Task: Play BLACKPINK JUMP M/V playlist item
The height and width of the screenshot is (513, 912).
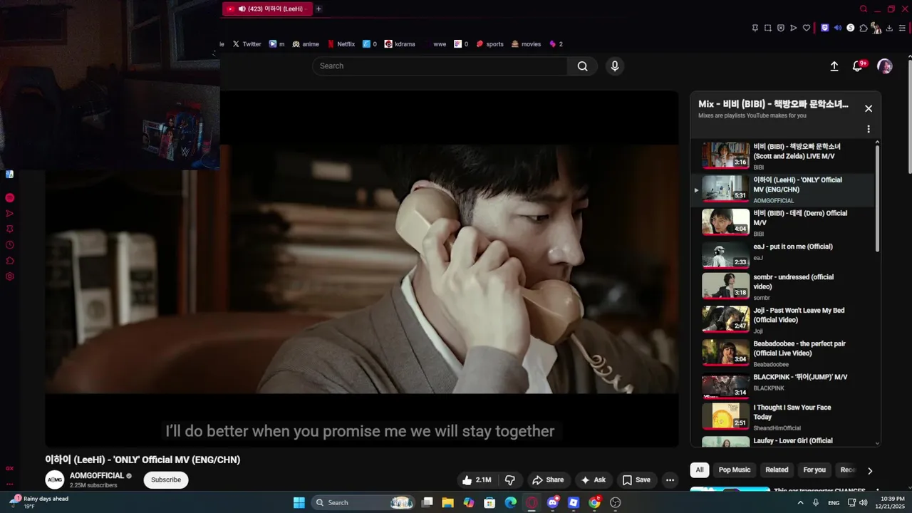Action: 784,385
